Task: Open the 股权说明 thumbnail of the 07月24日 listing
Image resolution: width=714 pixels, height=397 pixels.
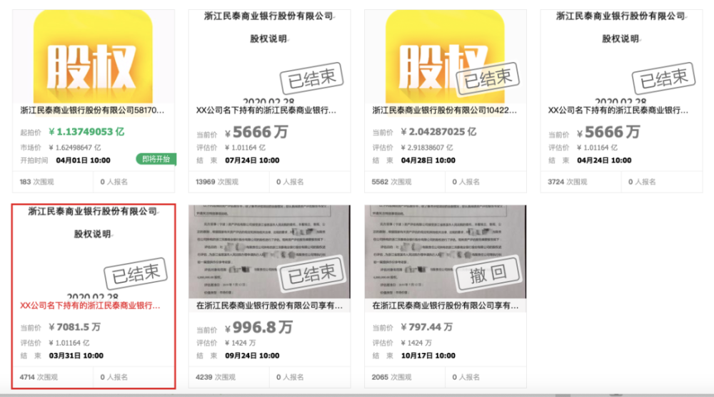Action: [270, 57]
